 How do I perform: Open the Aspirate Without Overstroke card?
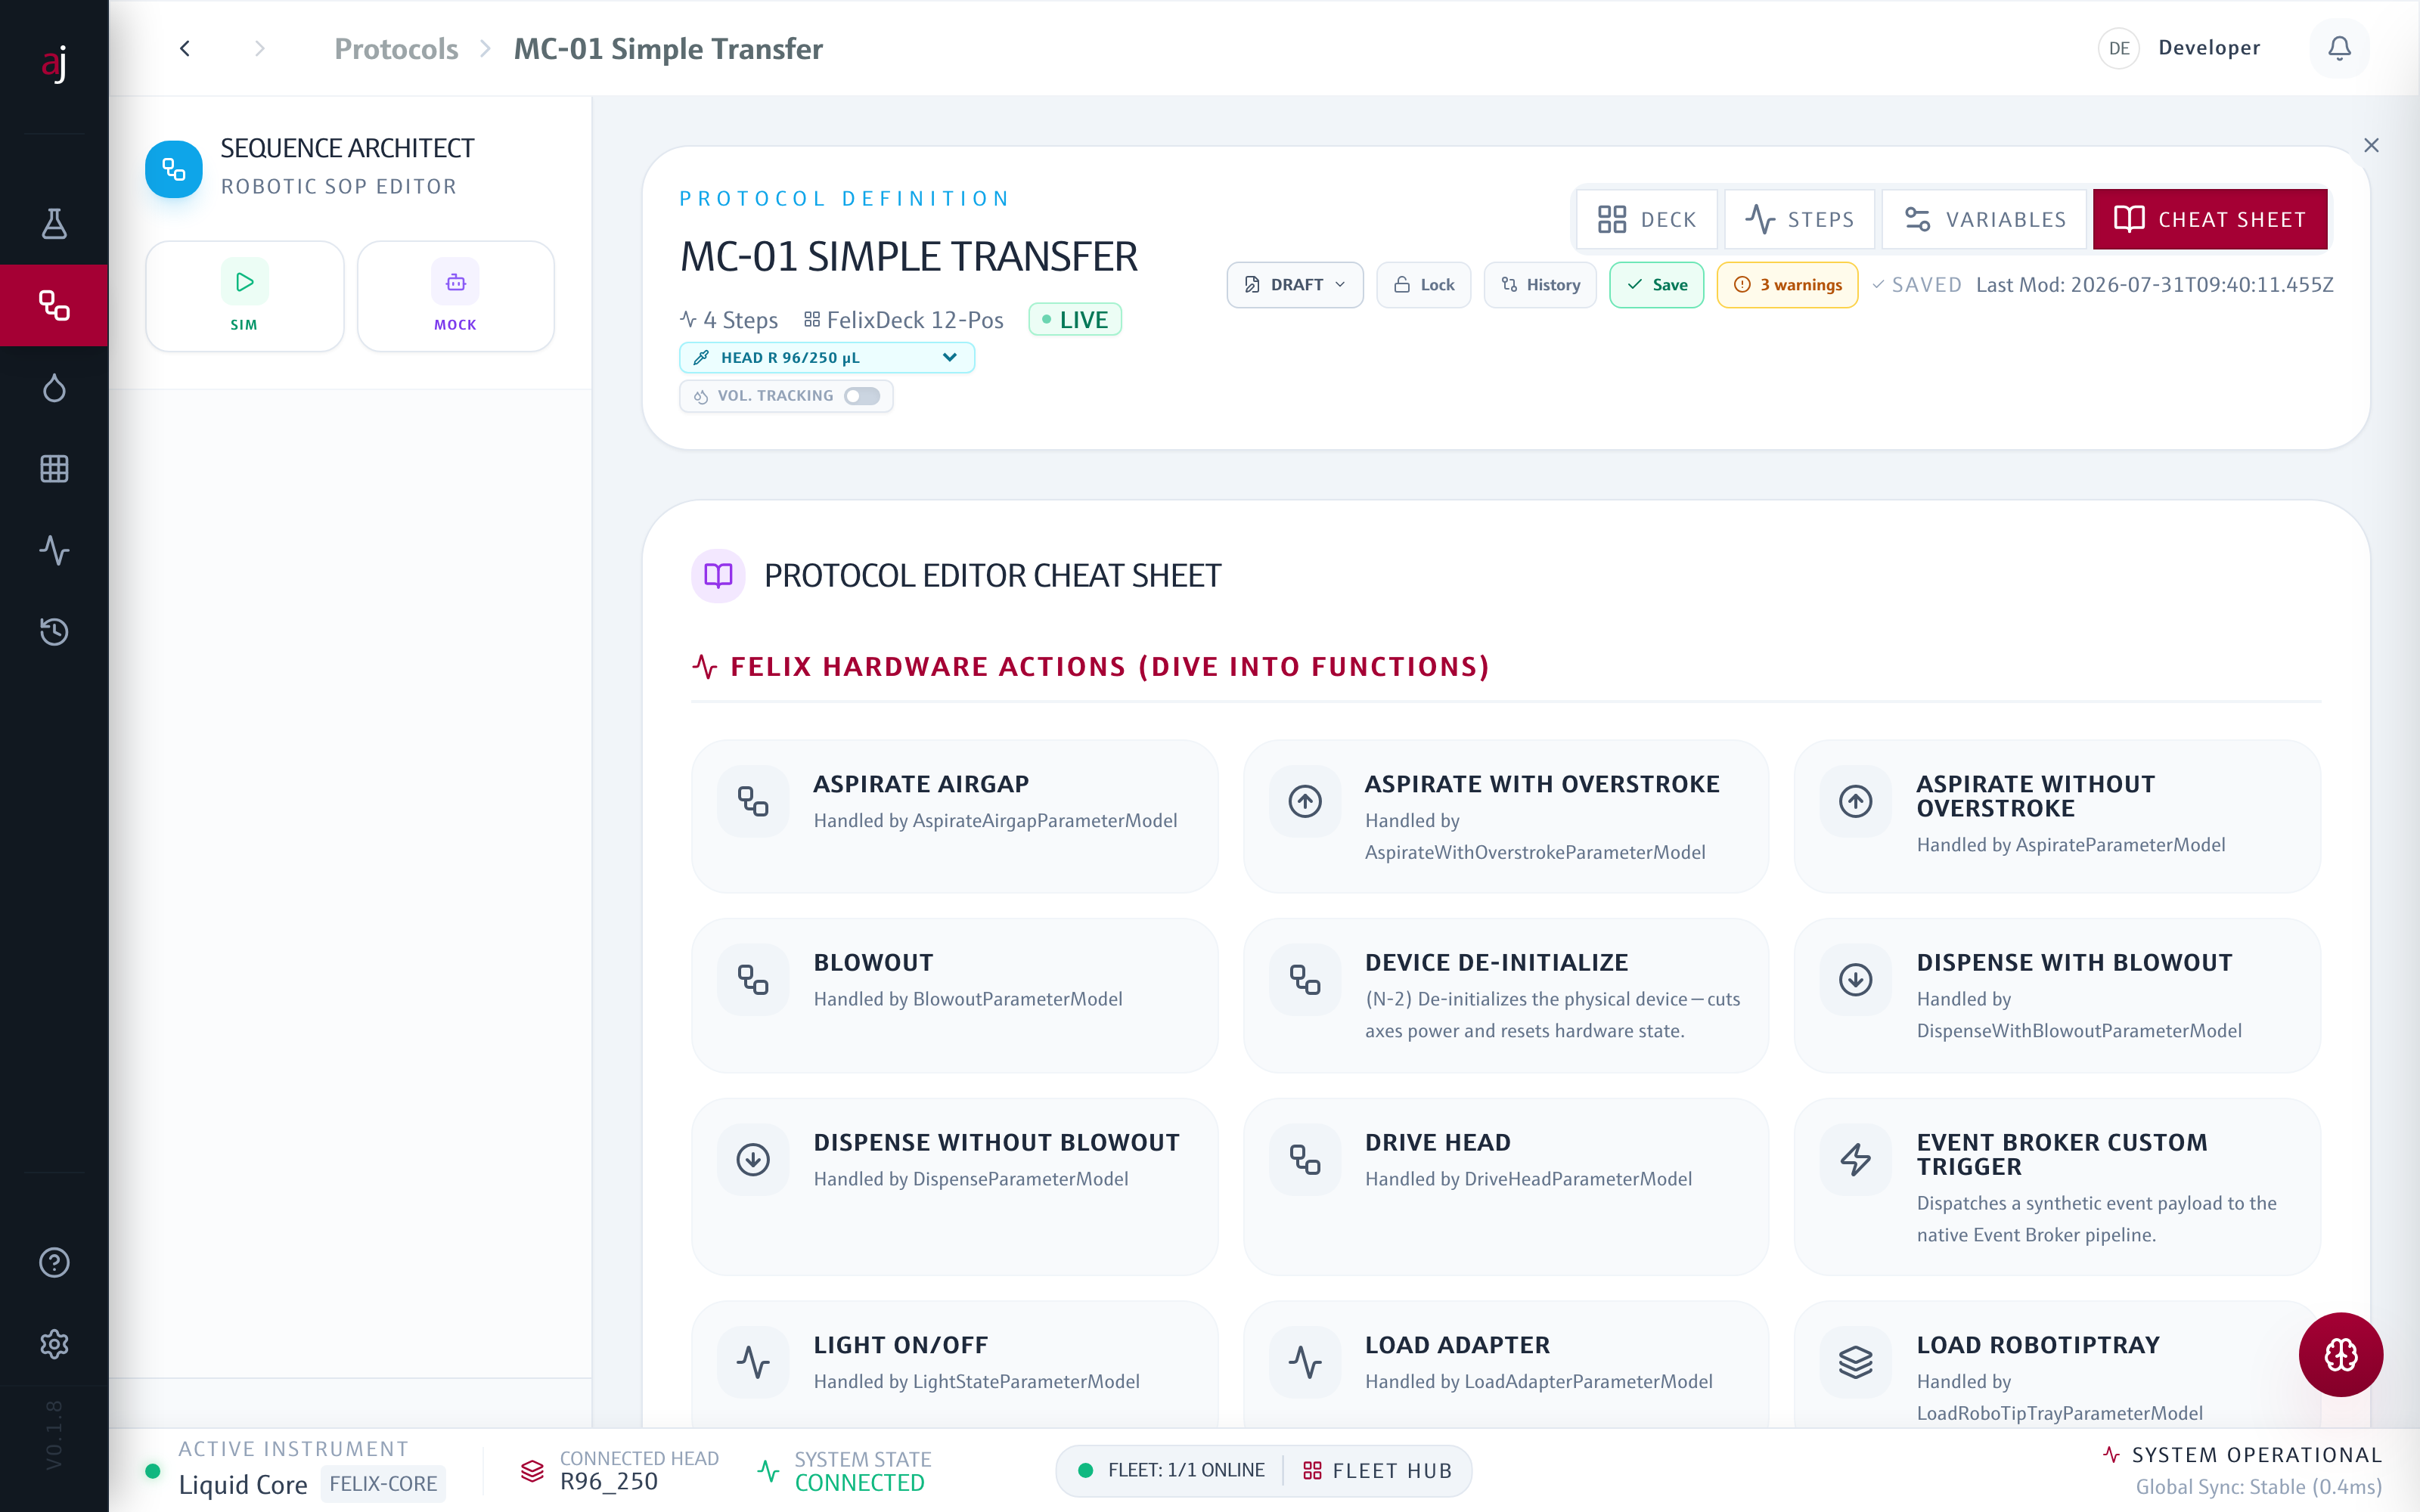pos(2057,816)
